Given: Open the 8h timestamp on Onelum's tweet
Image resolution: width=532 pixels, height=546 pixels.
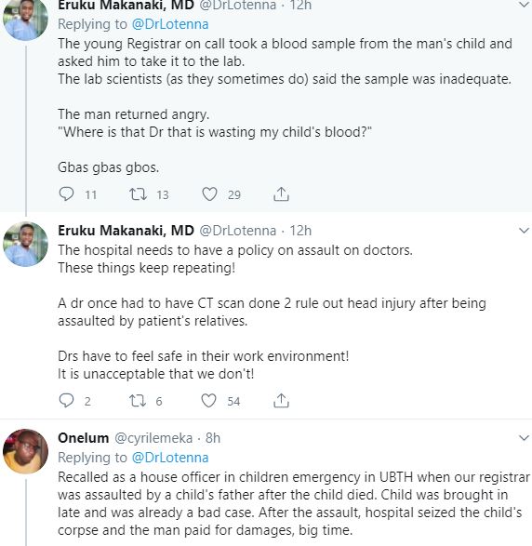Looking at the screenshot, I should point(213,438).
